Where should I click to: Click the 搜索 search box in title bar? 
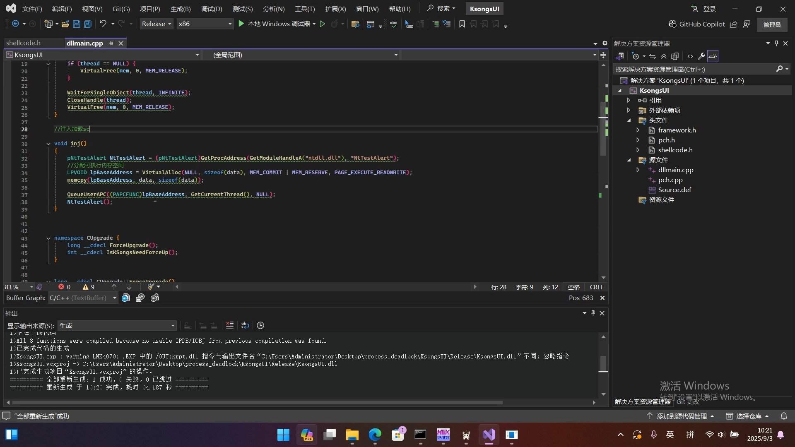click(441, 8)
